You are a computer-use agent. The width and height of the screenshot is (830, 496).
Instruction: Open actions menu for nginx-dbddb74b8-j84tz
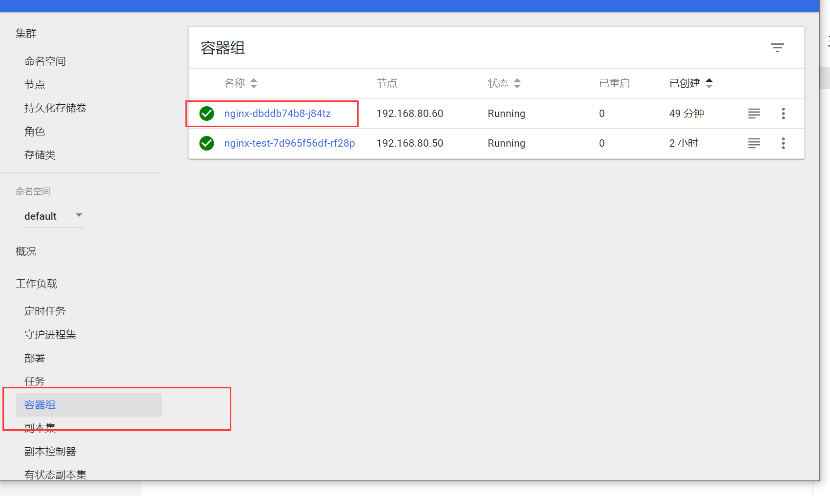pos(783,114)
